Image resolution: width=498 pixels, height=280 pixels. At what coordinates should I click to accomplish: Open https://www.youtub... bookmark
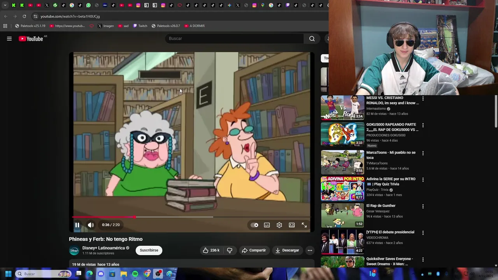click(67, 26)
